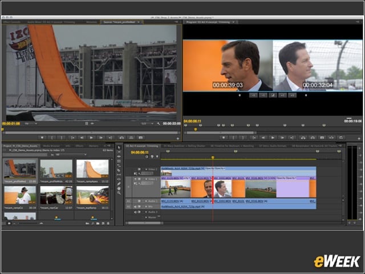Select the Ripple Edit tool

tap(119, 156)
